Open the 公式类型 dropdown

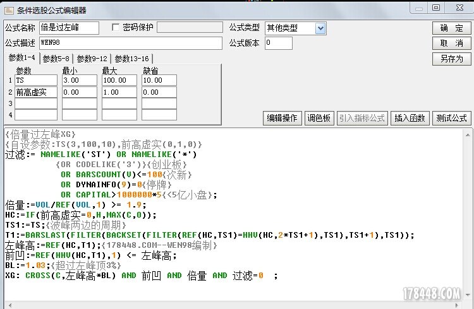click(320, 28)
